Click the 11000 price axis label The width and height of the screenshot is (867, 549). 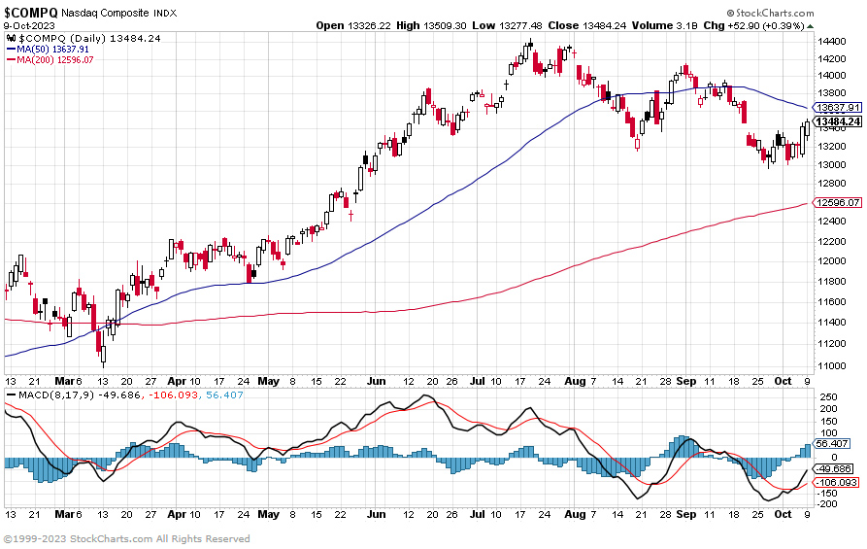[831, 365]
